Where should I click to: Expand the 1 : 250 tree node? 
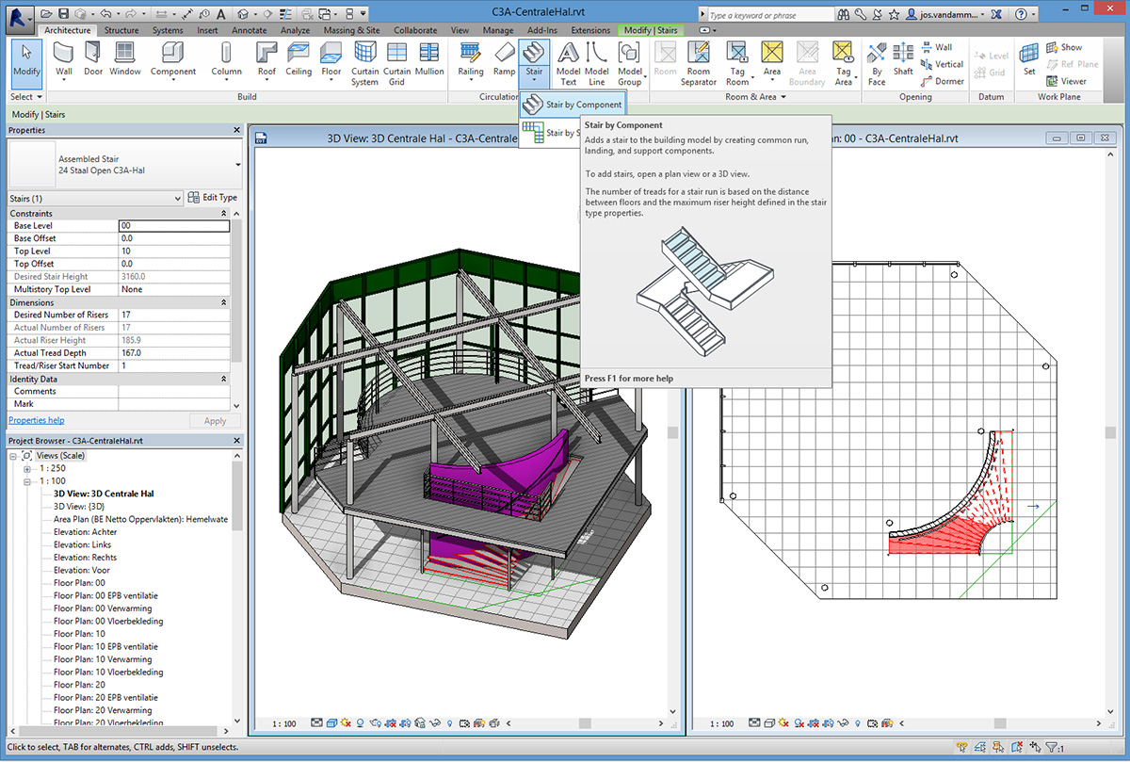(28, 468)
